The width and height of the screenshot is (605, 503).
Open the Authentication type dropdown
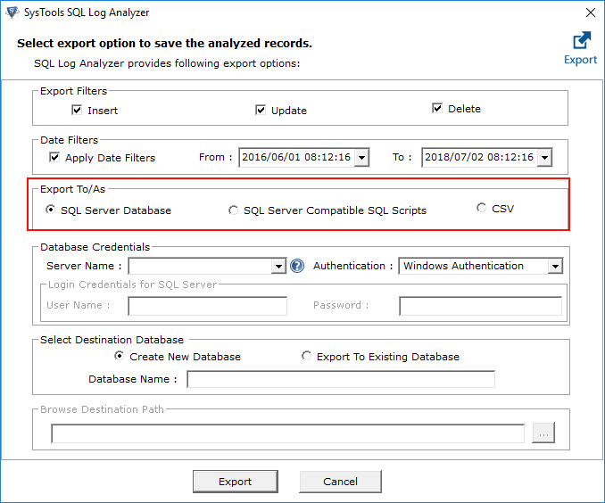pos(555,266)
